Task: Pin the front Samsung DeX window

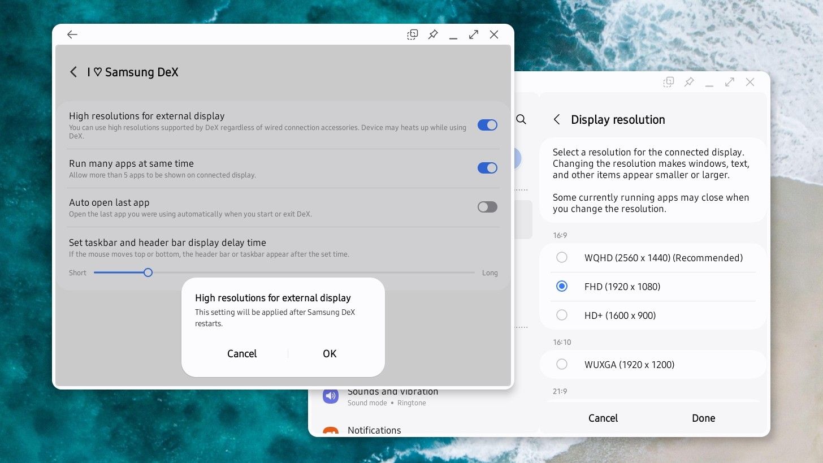Action: pos(433,34)
